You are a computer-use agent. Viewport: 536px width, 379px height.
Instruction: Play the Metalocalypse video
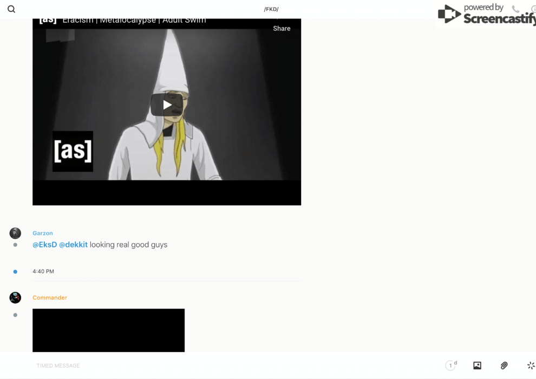coord(167,104)
